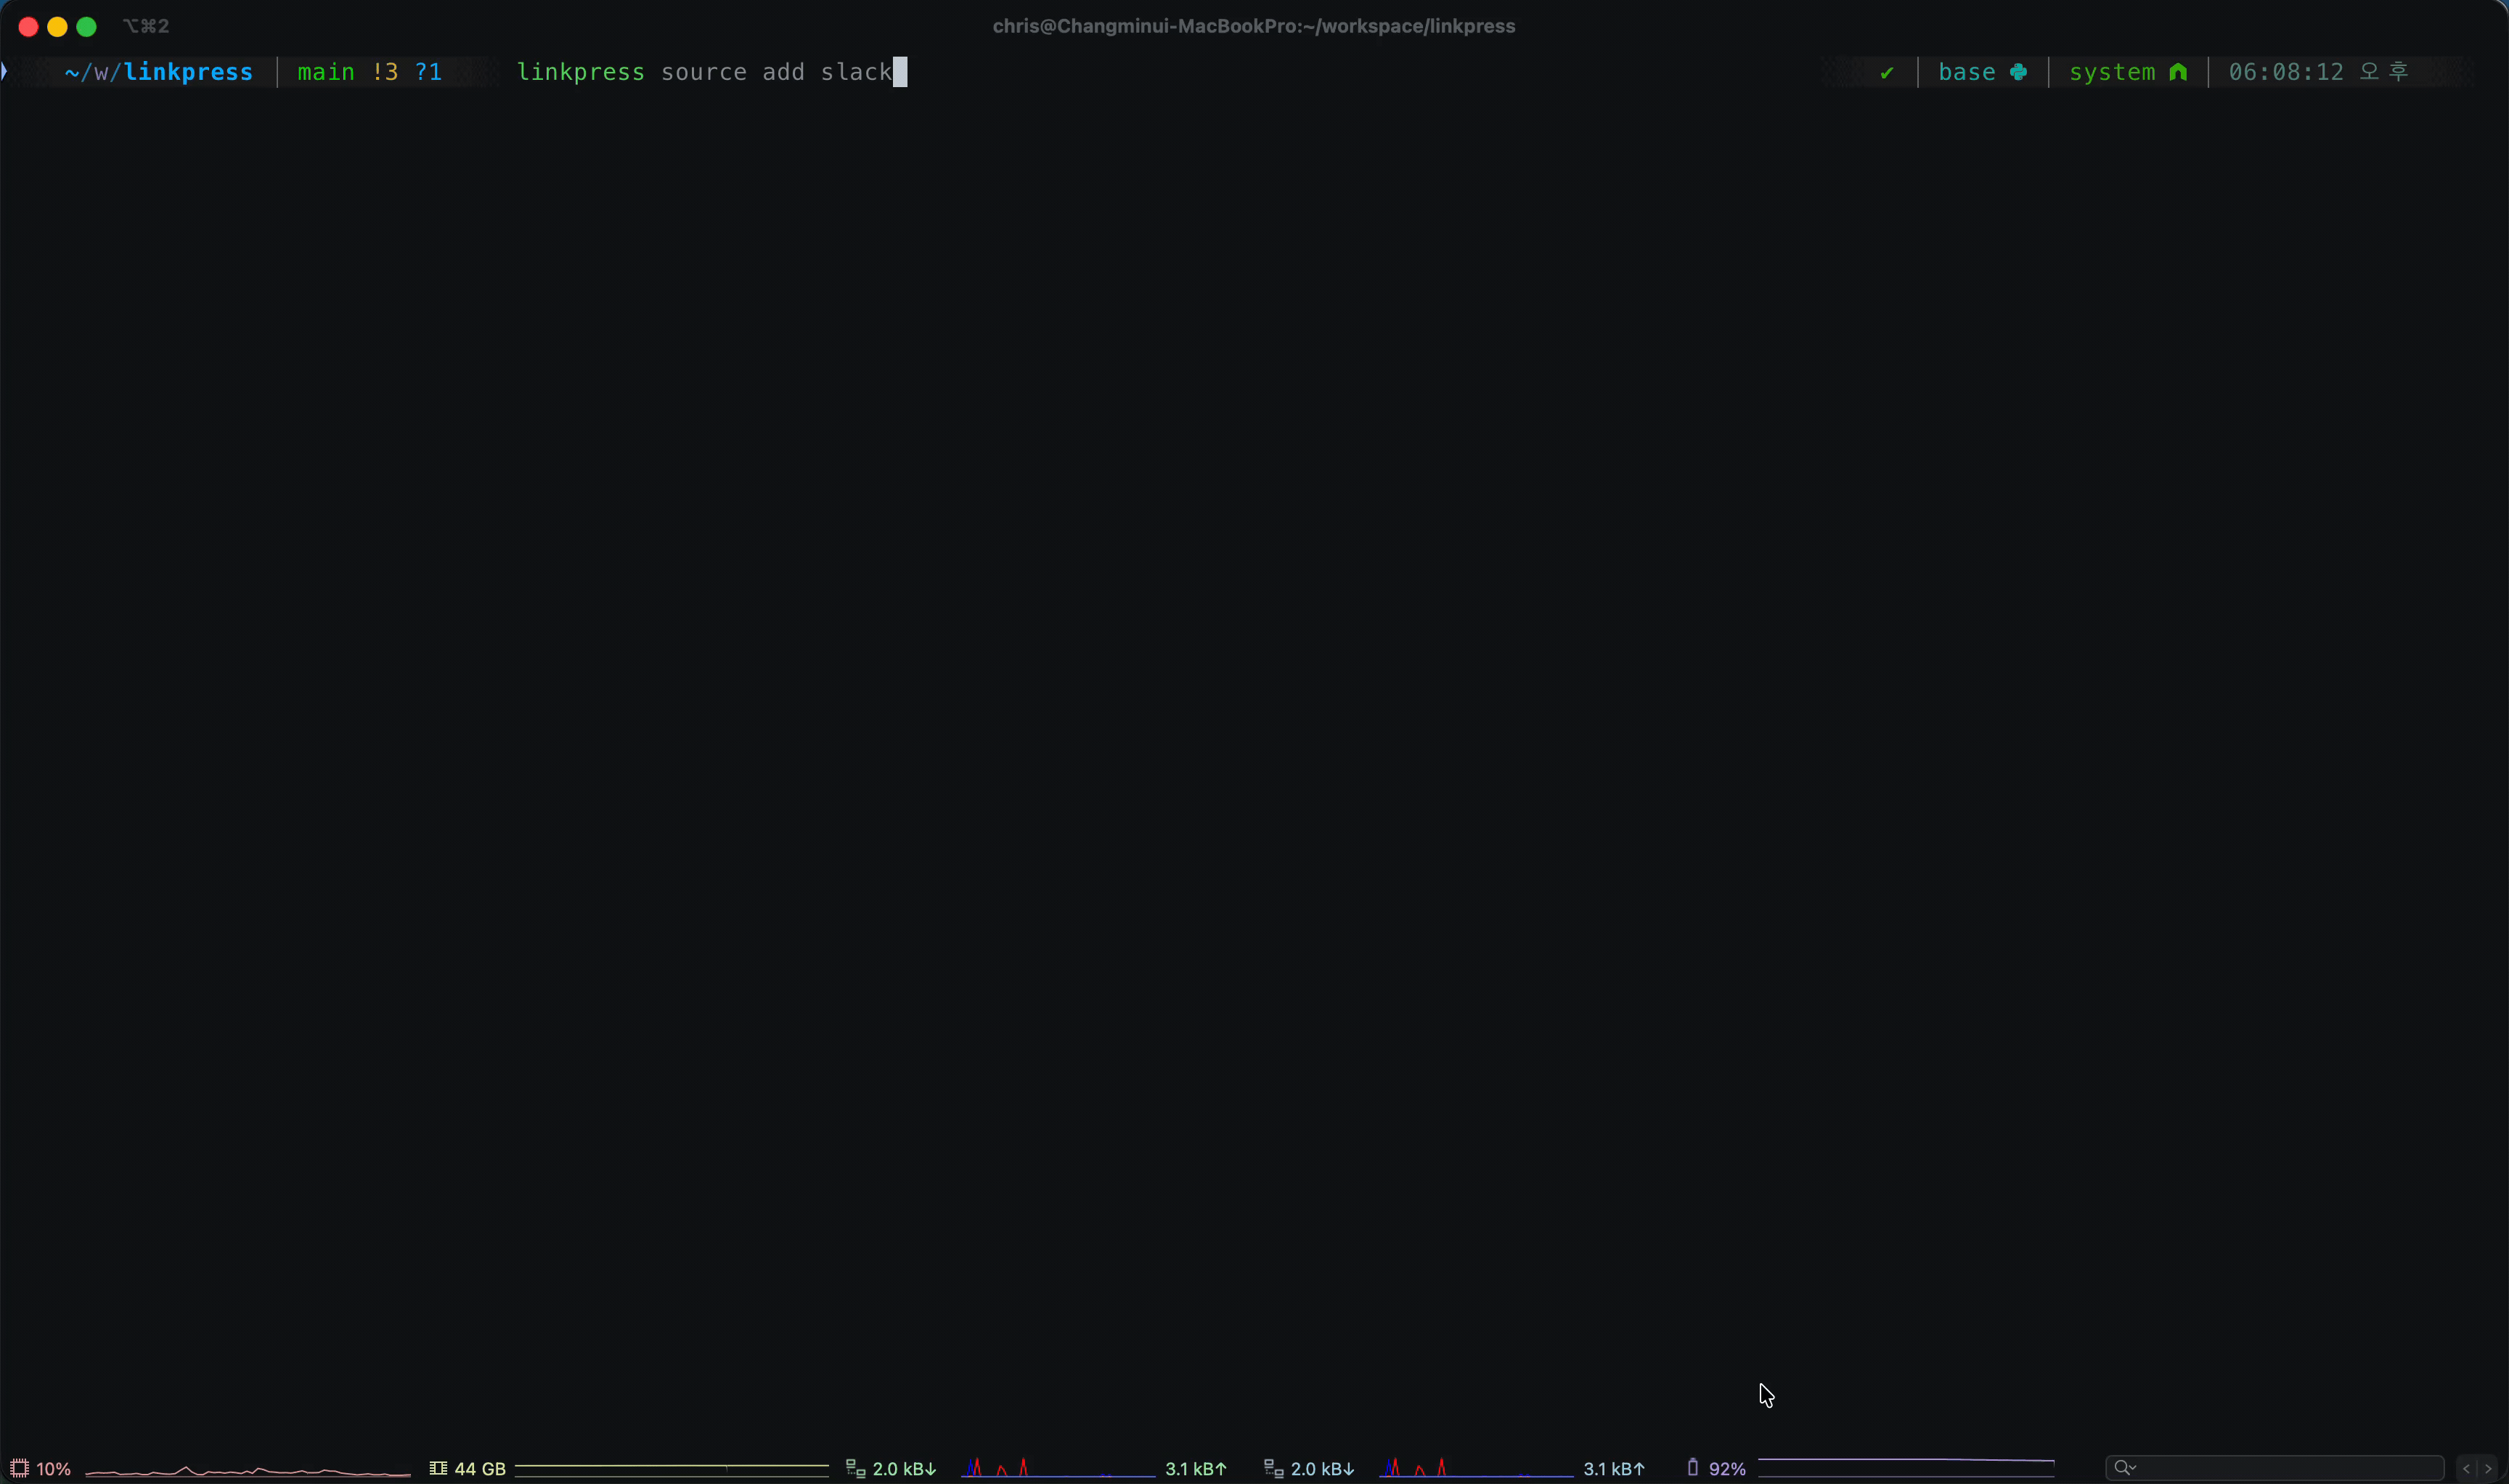This screenshot has width=2509, height=1484.
Task: Click the home icon next to system
Action: click(2178, 72)
